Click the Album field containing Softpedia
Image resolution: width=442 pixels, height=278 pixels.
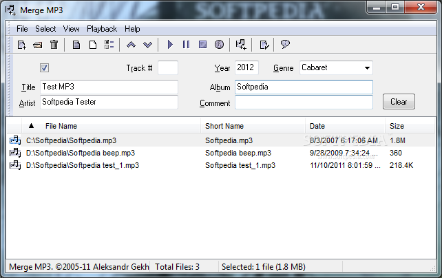(304, 87)
